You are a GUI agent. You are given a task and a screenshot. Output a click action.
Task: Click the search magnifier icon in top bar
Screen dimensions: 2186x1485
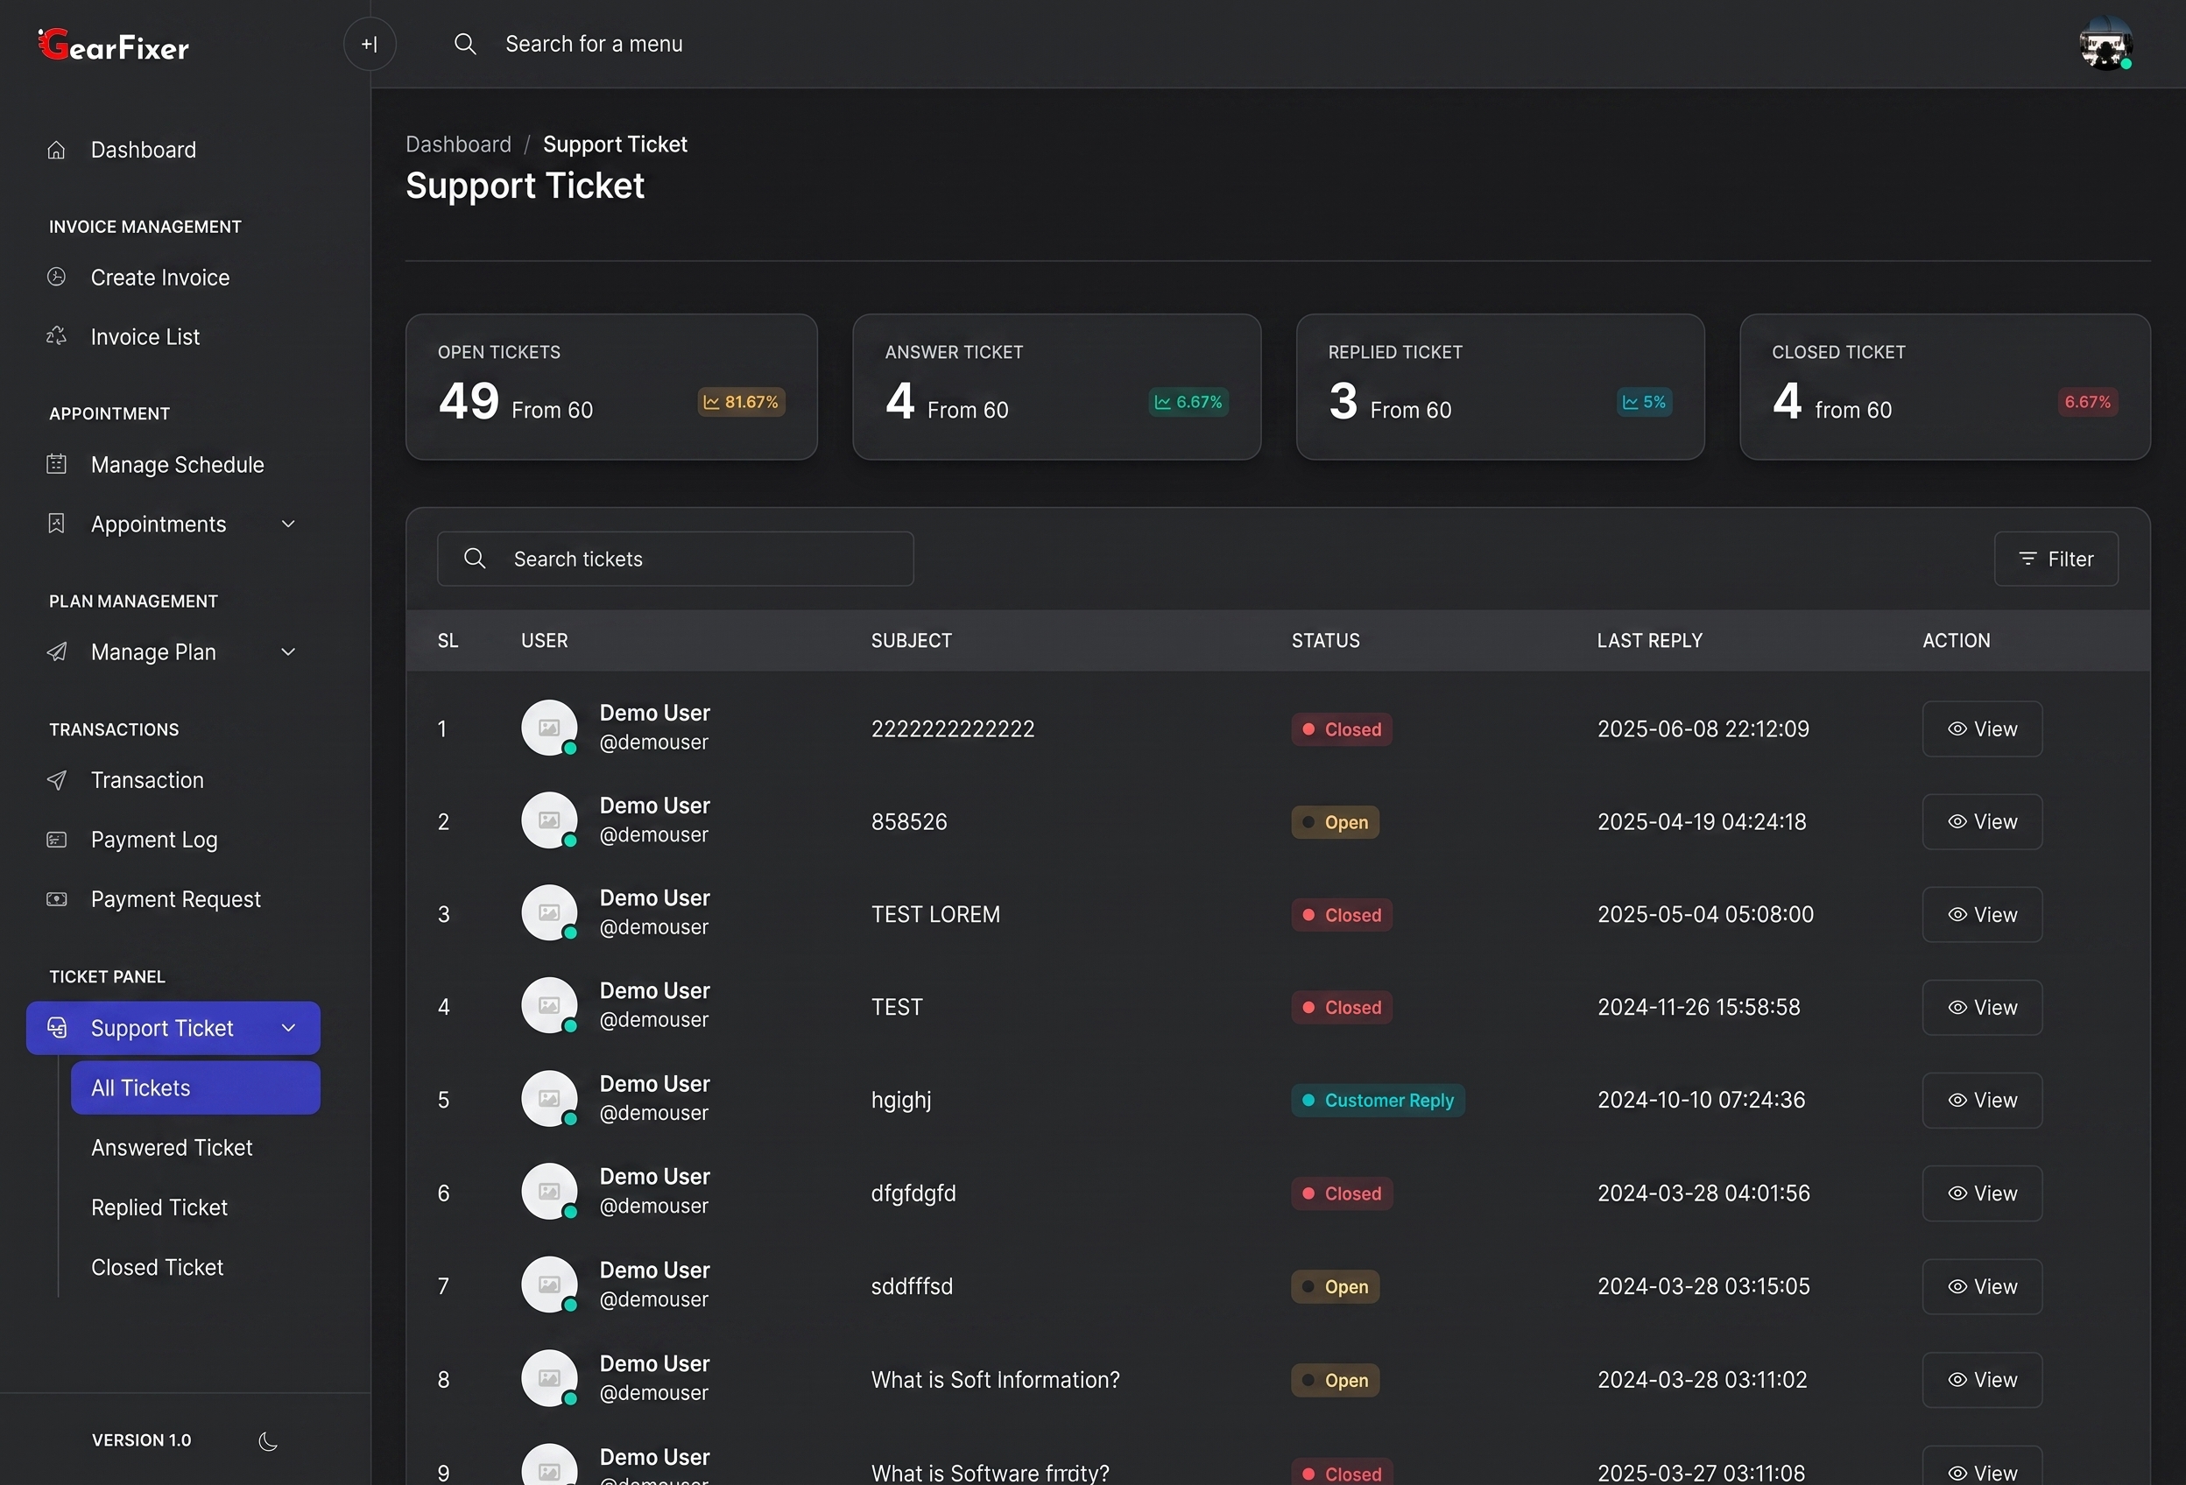[x=465, y=43]
